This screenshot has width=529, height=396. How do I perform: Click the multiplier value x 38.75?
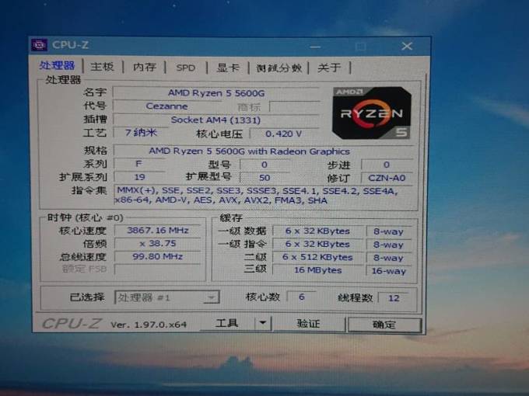[158, 244]
